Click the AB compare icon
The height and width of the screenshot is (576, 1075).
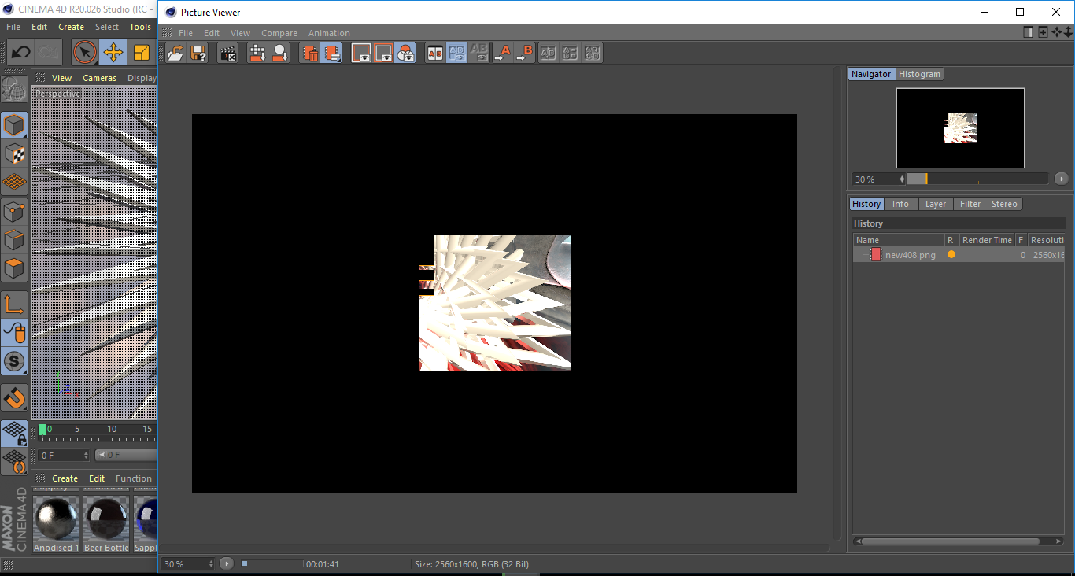click(434, 53)
